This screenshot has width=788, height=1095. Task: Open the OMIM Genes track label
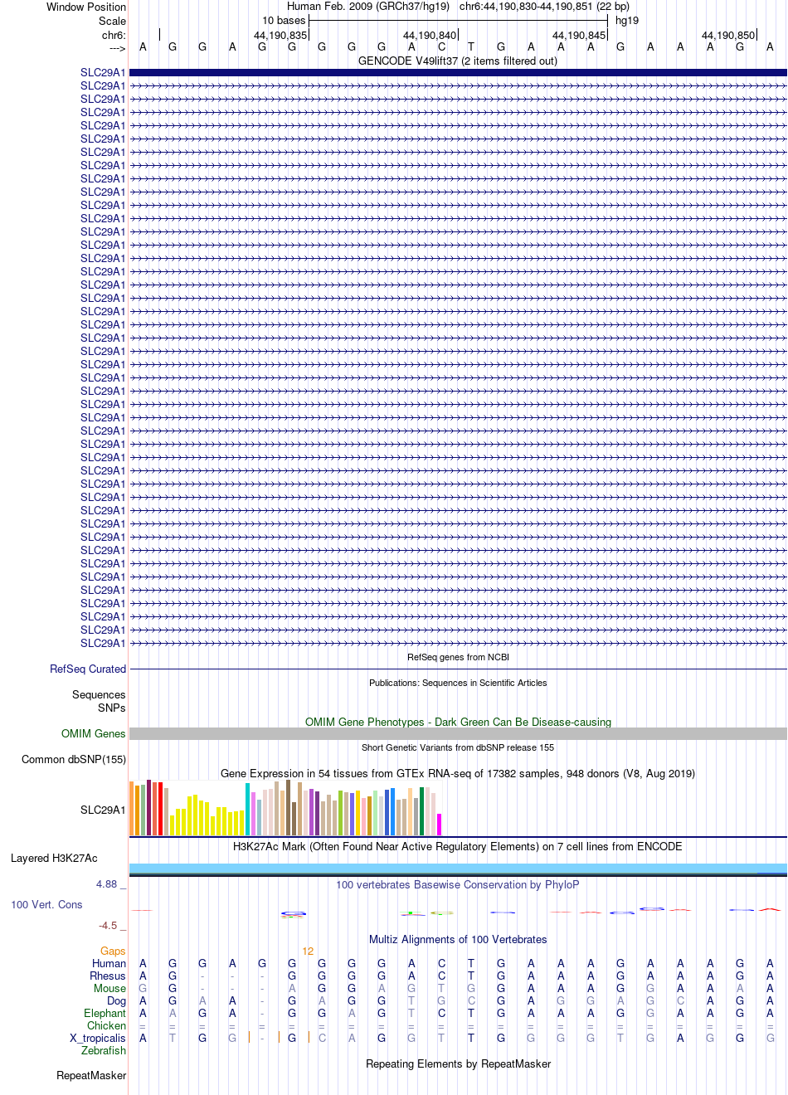point(94,734)
